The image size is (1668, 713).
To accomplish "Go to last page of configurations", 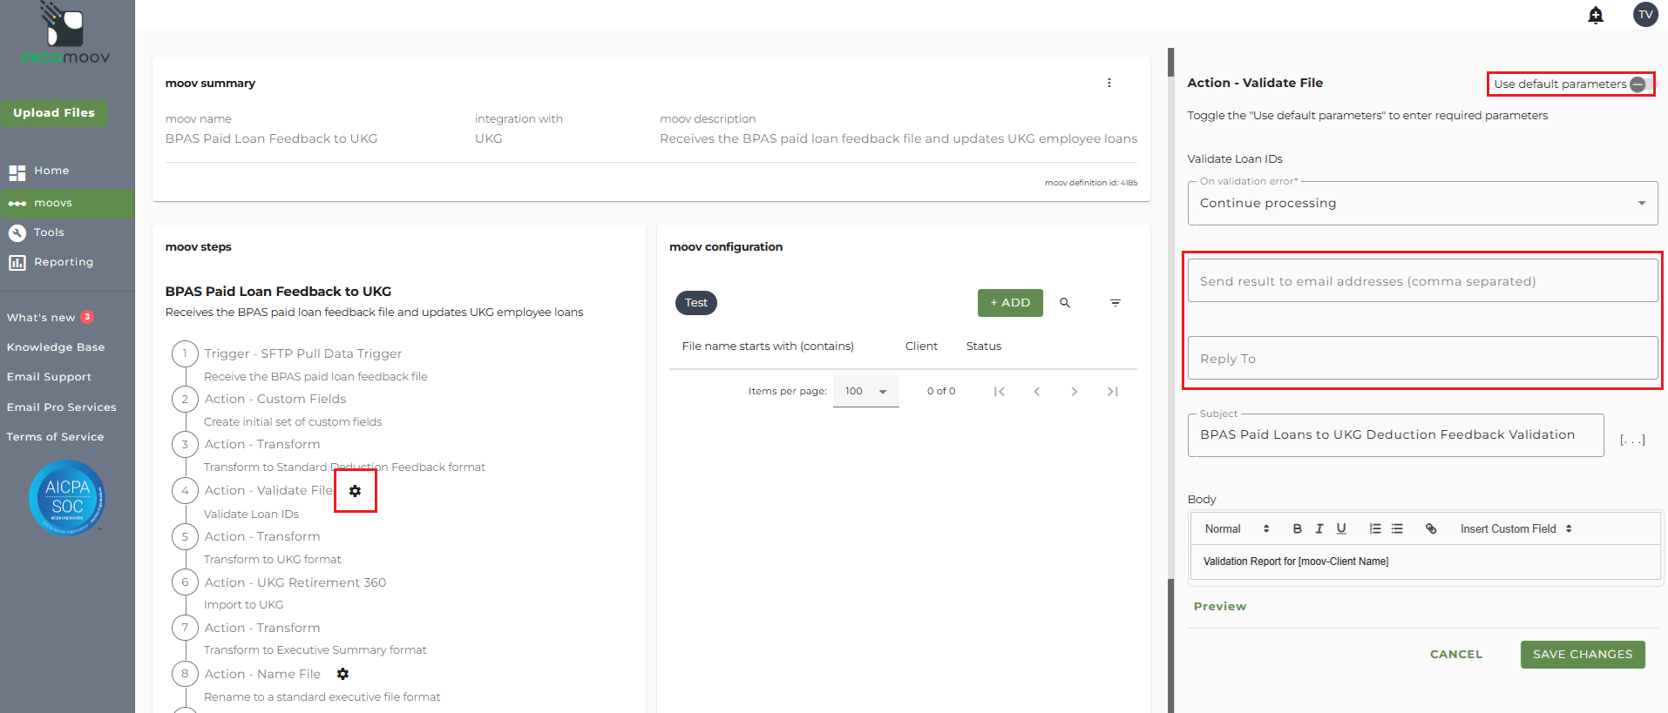I will pos(1113,392).
